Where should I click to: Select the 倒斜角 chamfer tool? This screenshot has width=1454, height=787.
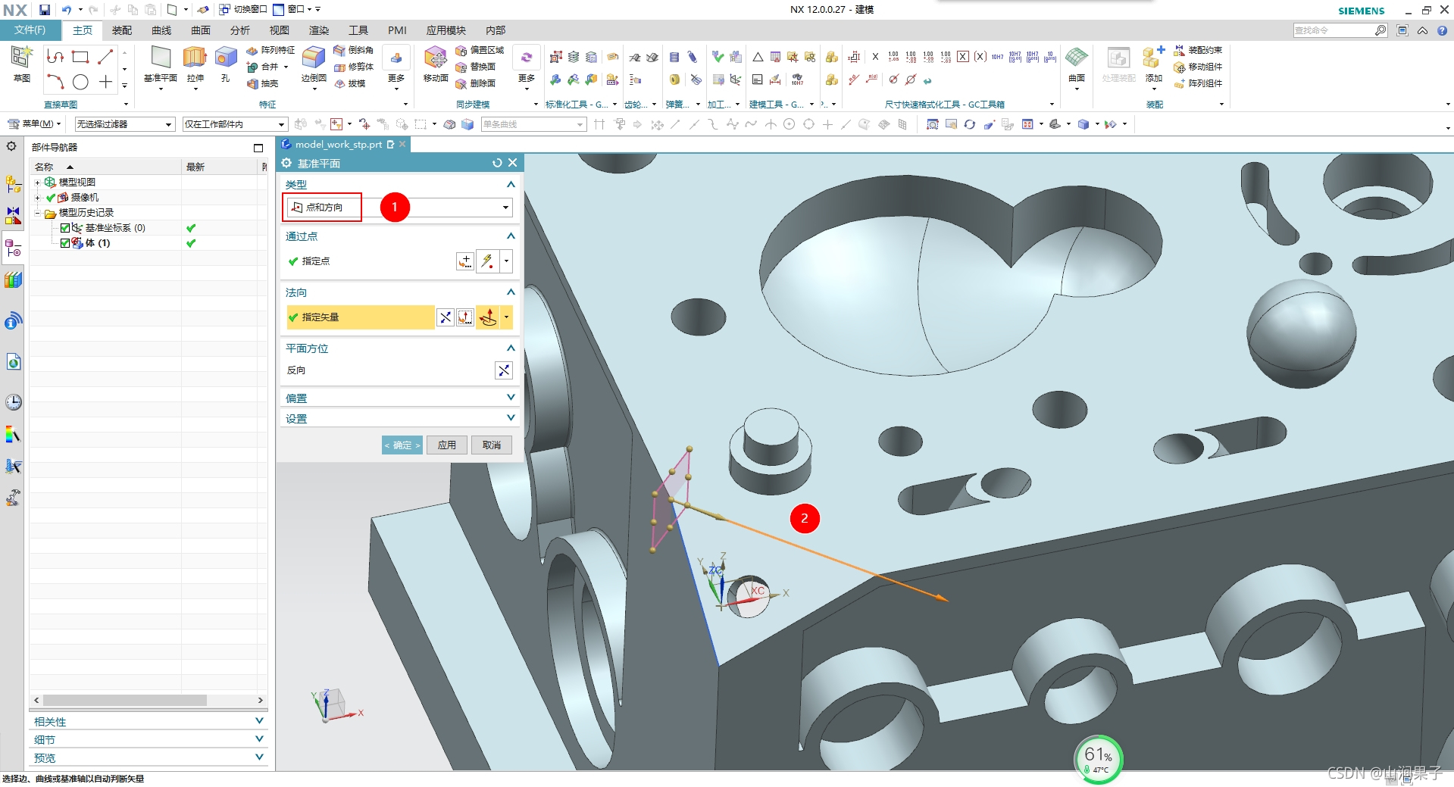[354, 50]
